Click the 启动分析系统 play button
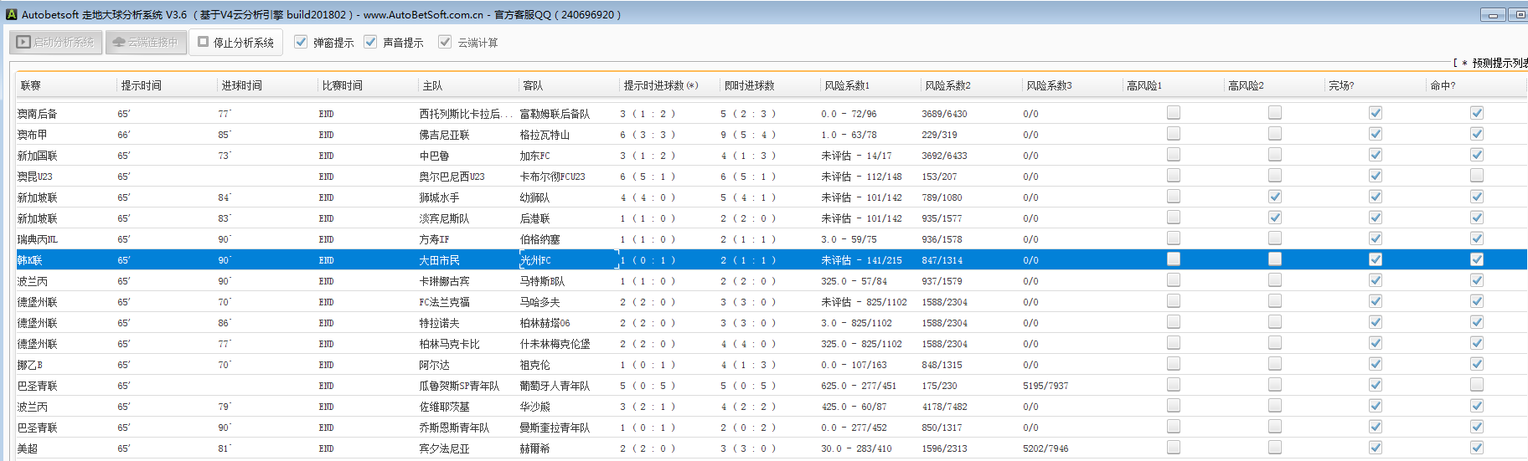This screenshot has height=461, width=1528. click(x=56, y=42)
